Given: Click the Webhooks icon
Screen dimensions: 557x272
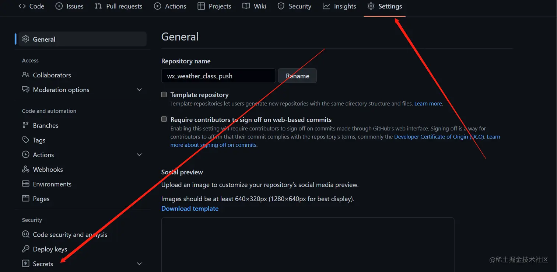Looking at the screenshot, I should 25,169.
